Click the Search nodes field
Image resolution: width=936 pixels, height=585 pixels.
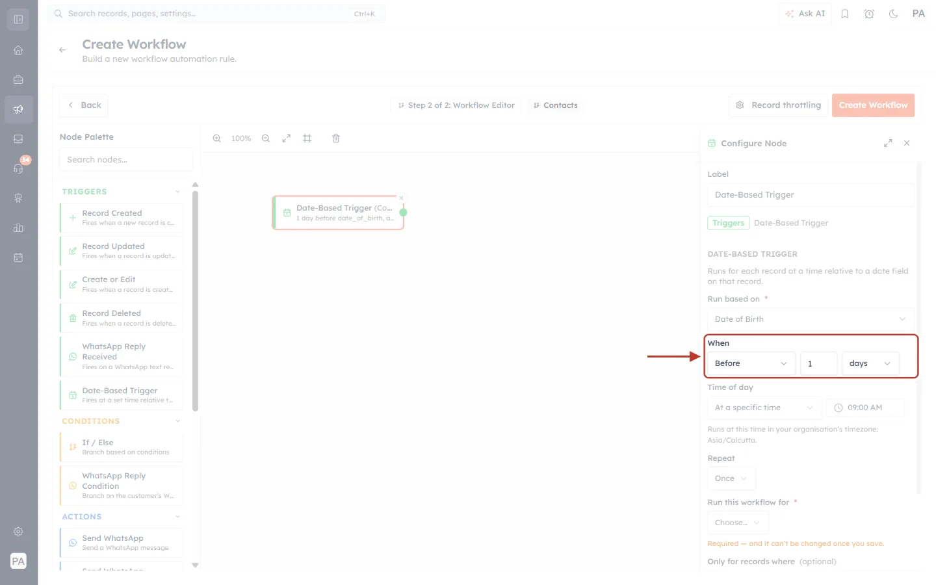(x=126, y=160)
